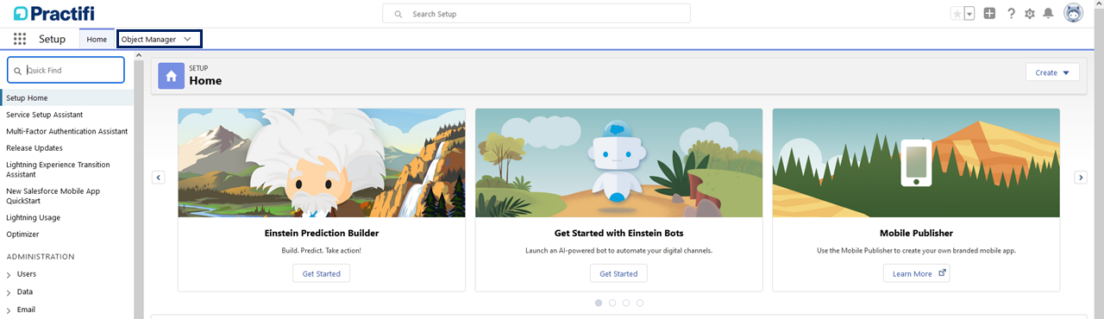Select the first carousel page dot

[599, 303]
